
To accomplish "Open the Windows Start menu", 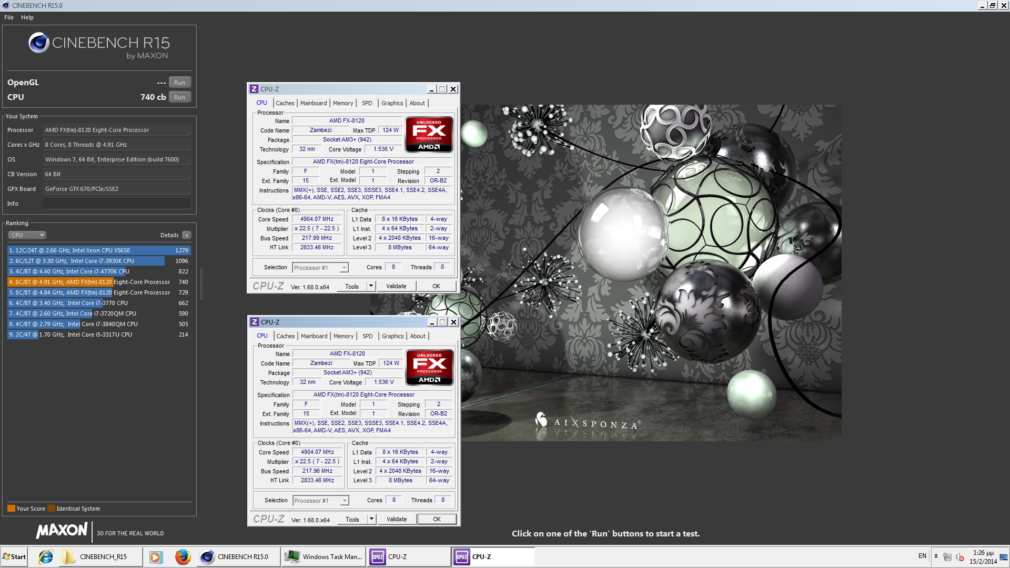I will [14, 557].
